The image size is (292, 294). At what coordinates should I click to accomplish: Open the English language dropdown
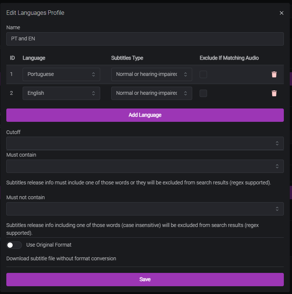[x=61, y=93]
